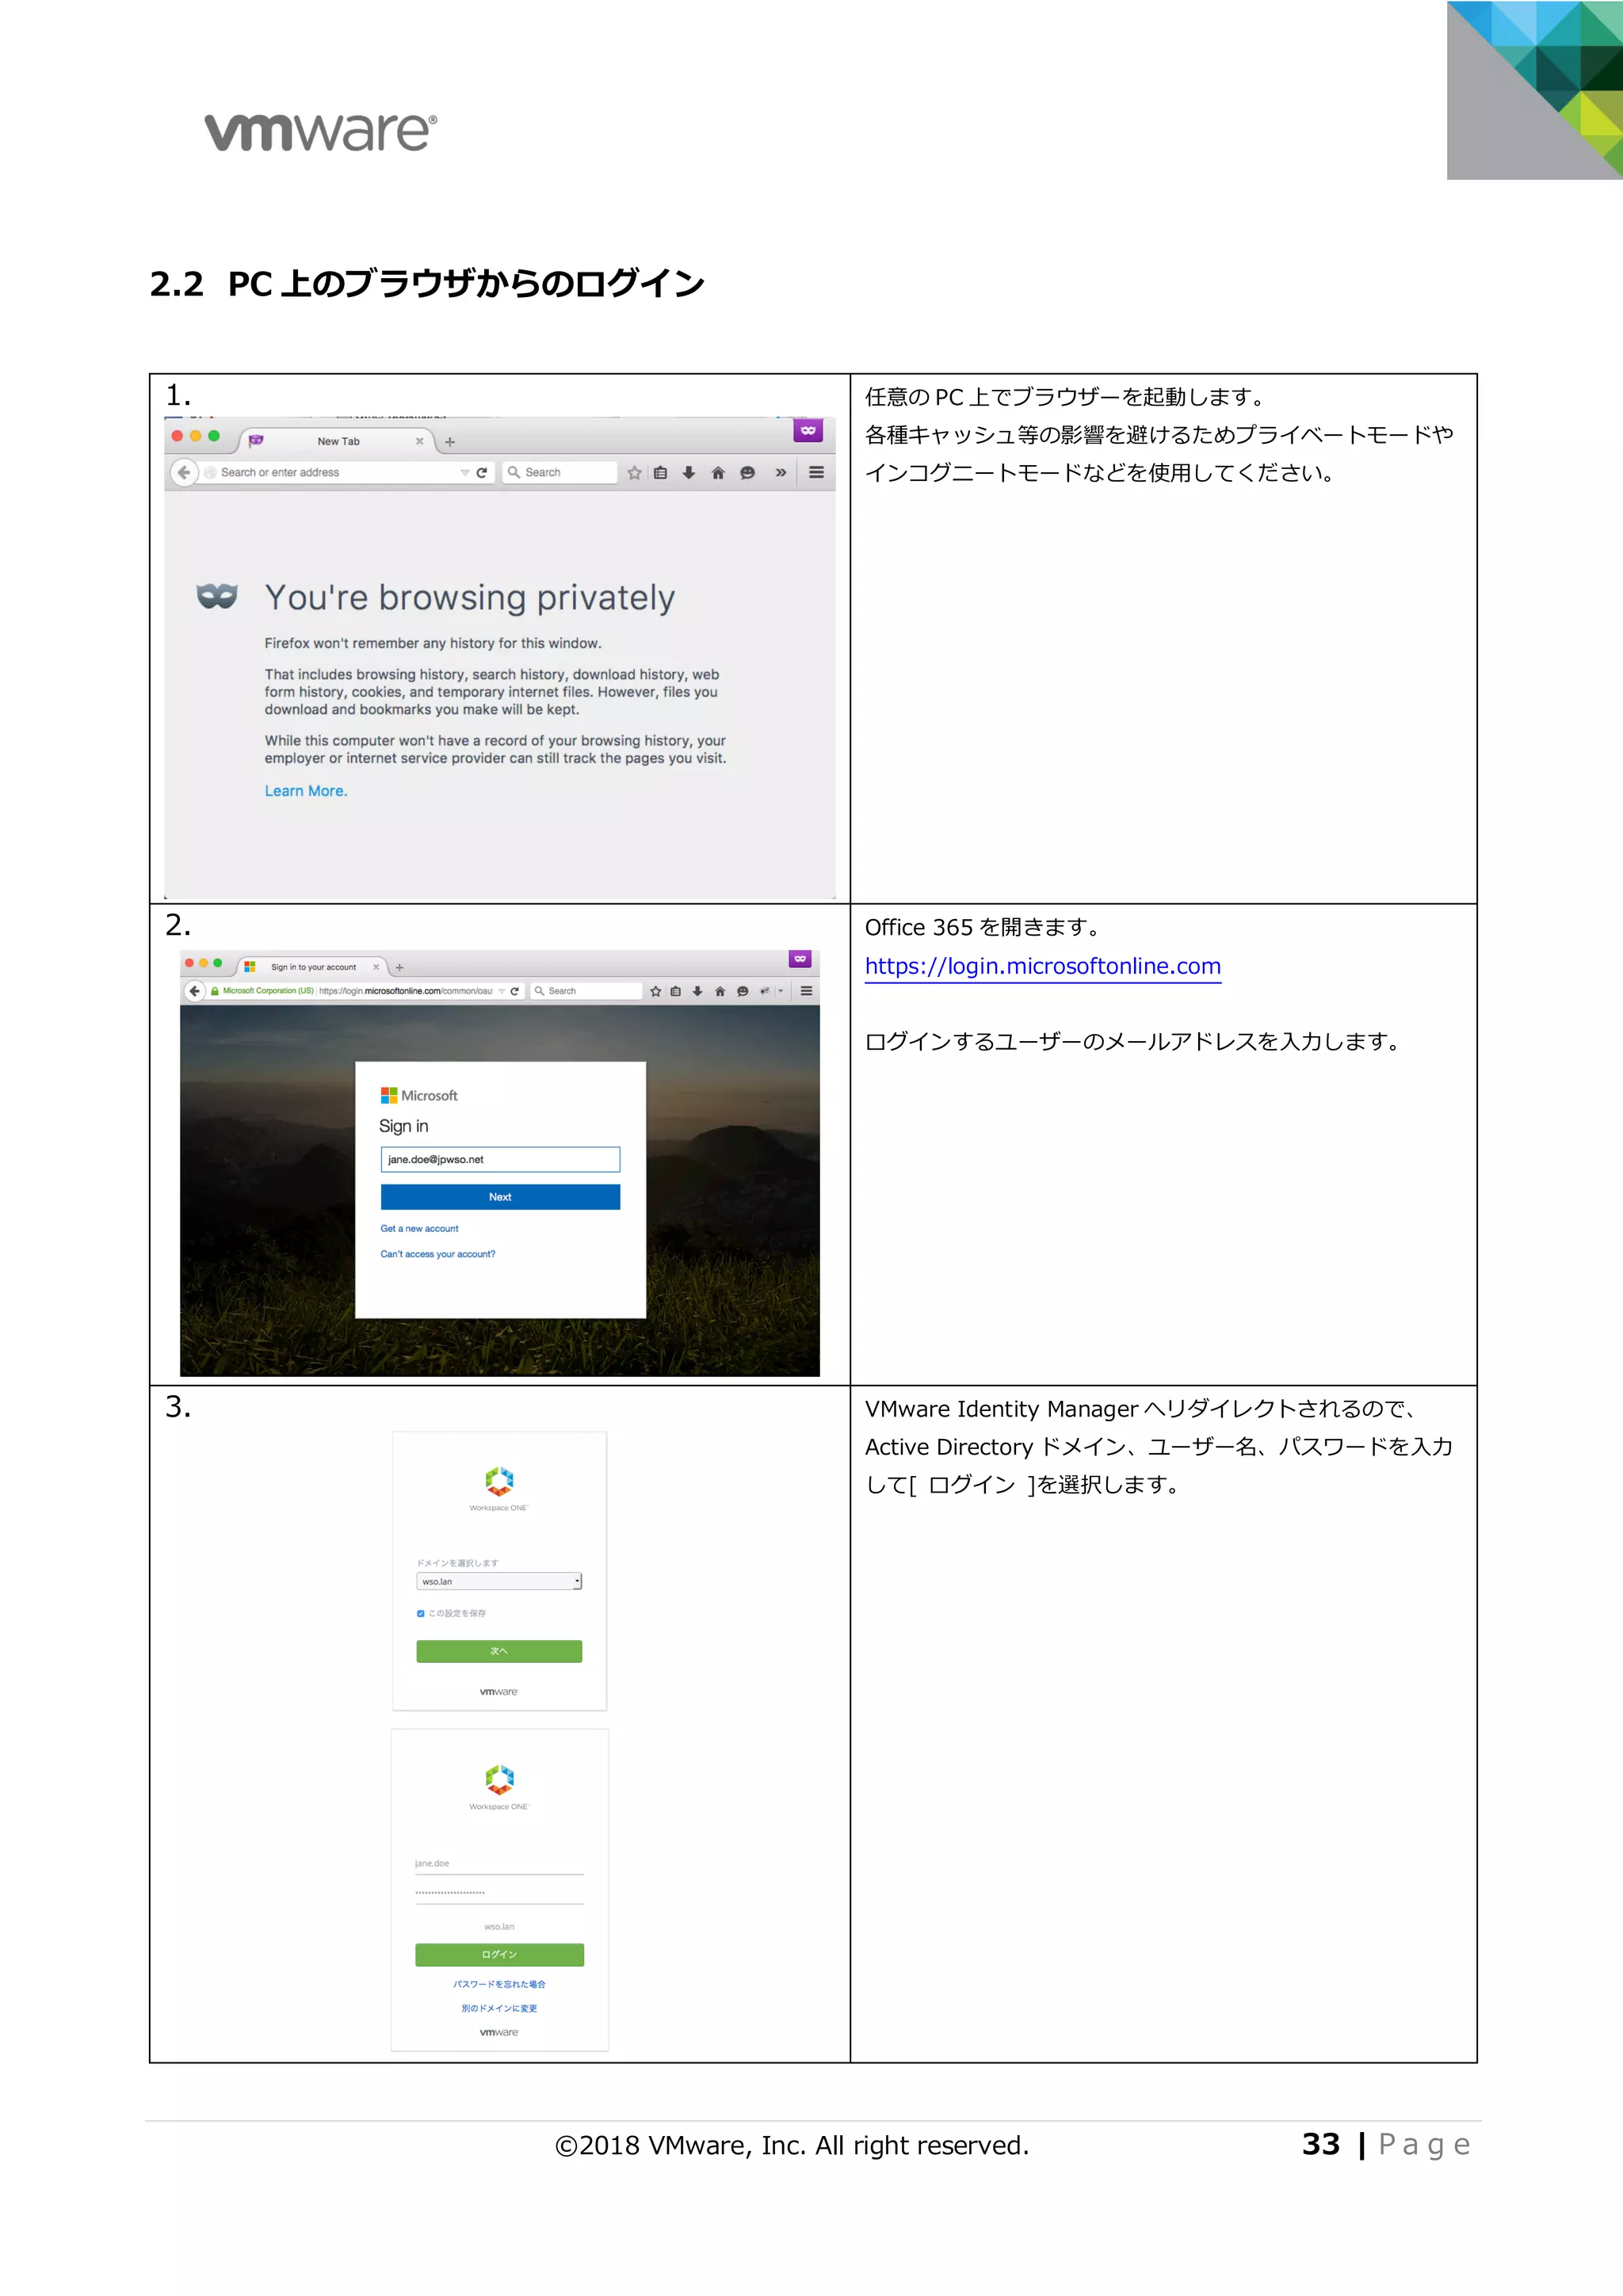Image resolution: width=1623 pixels, height=2296 pixels.
Task: Open 'Can't access your account?' link
Action: pyautogui.click(x=437, y=1254)
